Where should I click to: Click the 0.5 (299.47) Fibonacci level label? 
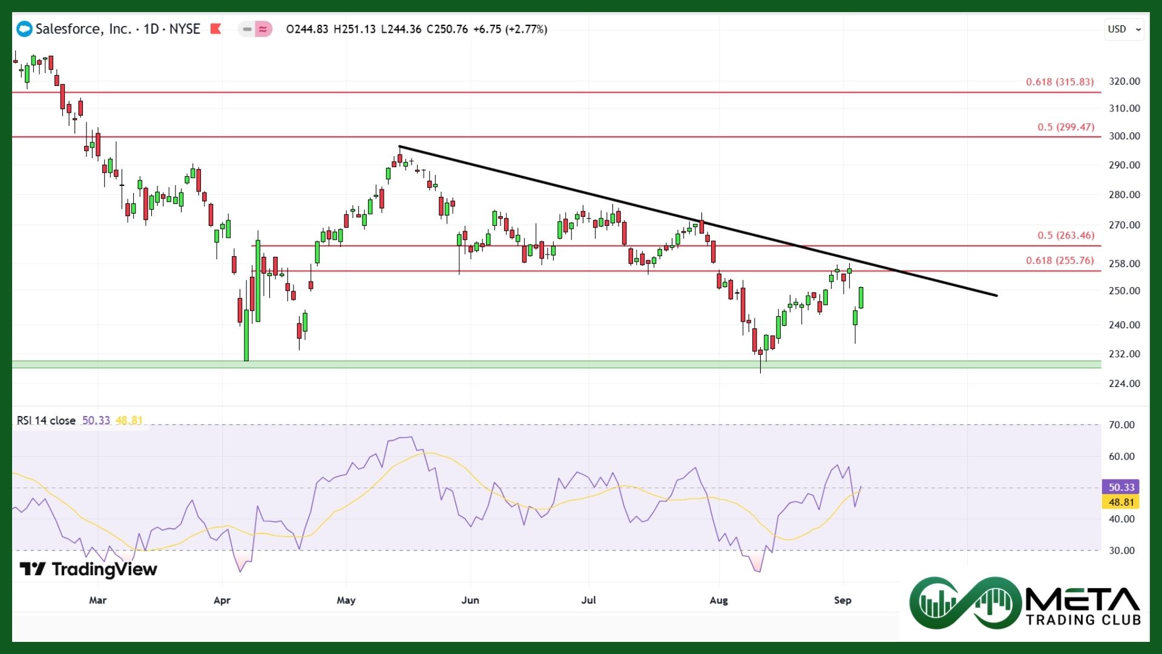pos(1066,127)
